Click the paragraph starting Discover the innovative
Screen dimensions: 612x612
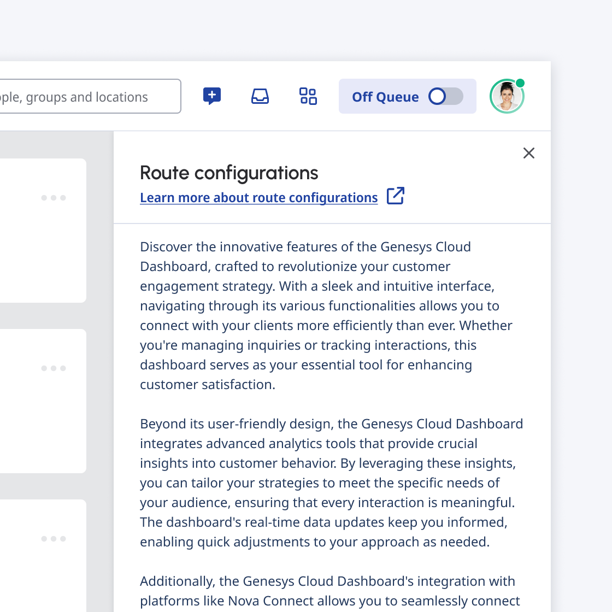(x=326, y=315)
